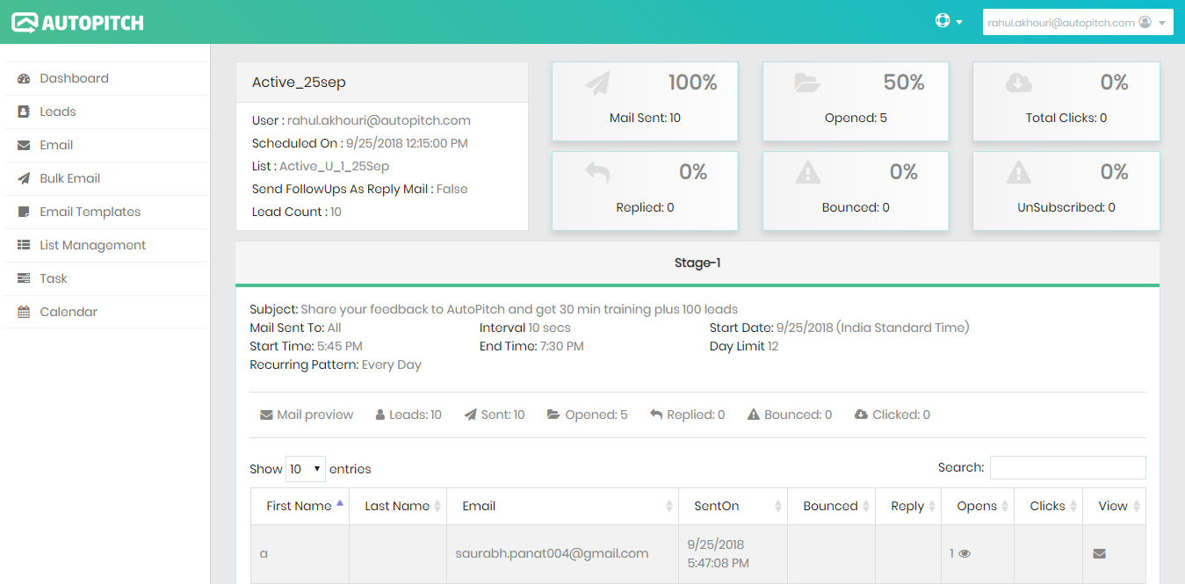The width and height of the screenshot is (1185, 584).
Task: Click the paper-plane icon on Mail Sent card
Action: click(x=596, y=83)
